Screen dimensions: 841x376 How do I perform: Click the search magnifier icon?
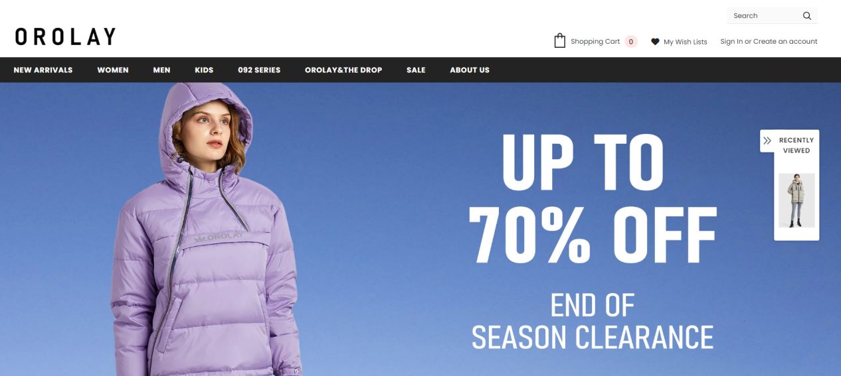coord(807,16)
